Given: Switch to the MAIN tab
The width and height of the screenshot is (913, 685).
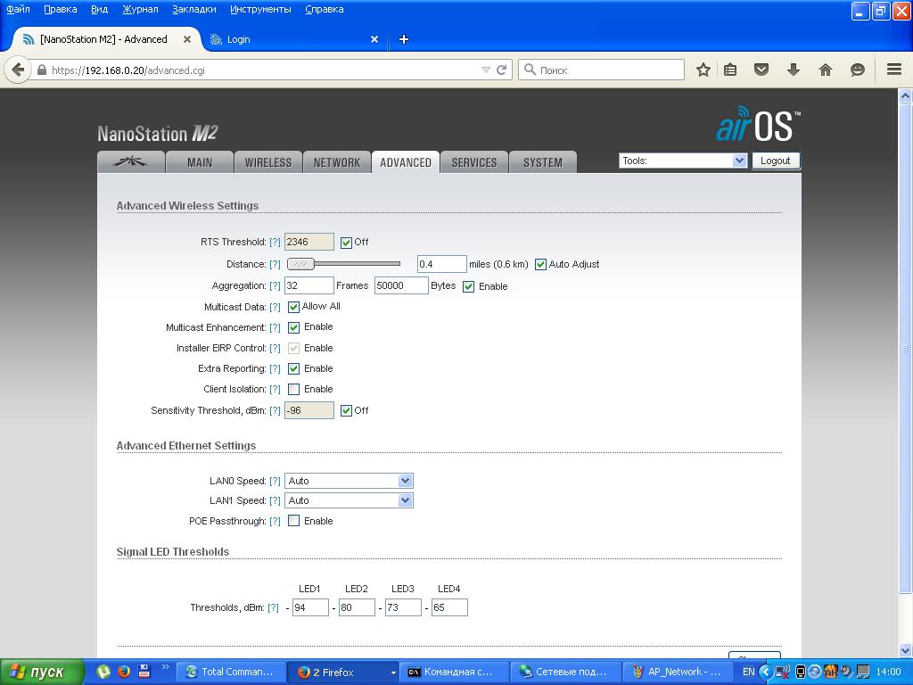Looking at the screenshot, I should pos(200,162).
